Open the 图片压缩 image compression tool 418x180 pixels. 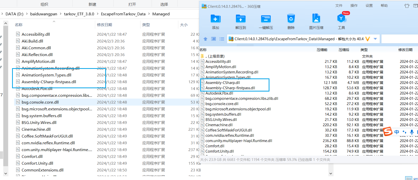[316, 19]
